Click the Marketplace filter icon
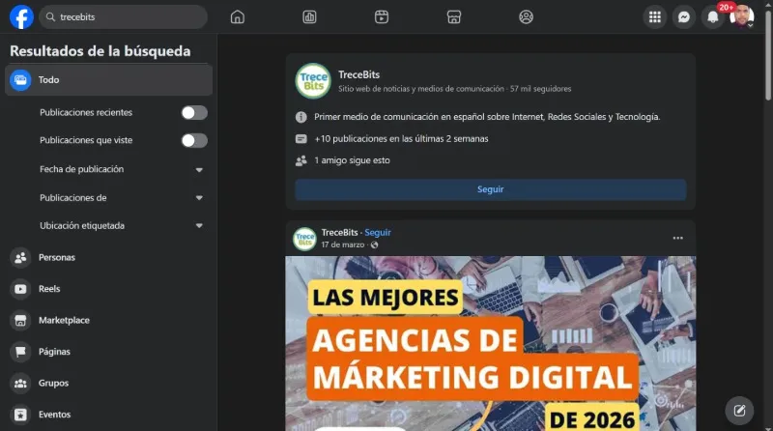 [20, 321]
